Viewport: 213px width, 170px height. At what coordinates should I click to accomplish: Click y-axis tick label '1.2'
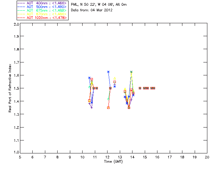(16, 127)
